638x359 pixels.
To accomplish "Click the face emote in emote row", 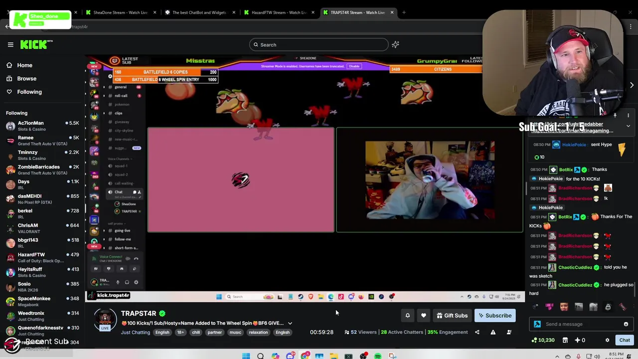I will coord(564,307).
